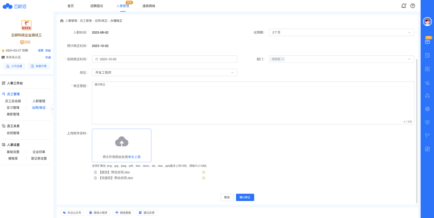Open the 岗位 dropdown showing 开发工程师
This screenshot has width=434, height=218.
[232, 72]
